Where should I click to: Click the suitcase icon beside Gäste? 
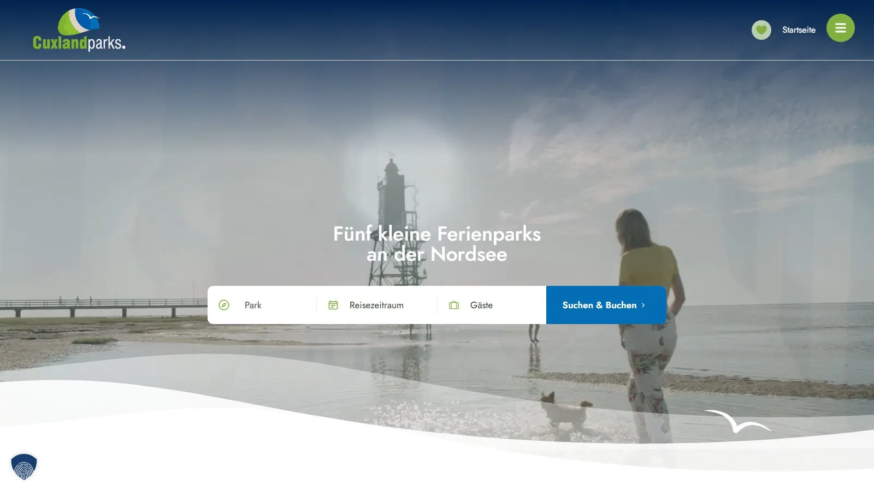pos(454,305)
